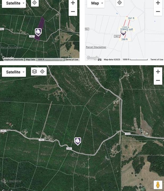
Task: Open Satellite dropdown on bottom map
Action: click(x=14, y=72)
